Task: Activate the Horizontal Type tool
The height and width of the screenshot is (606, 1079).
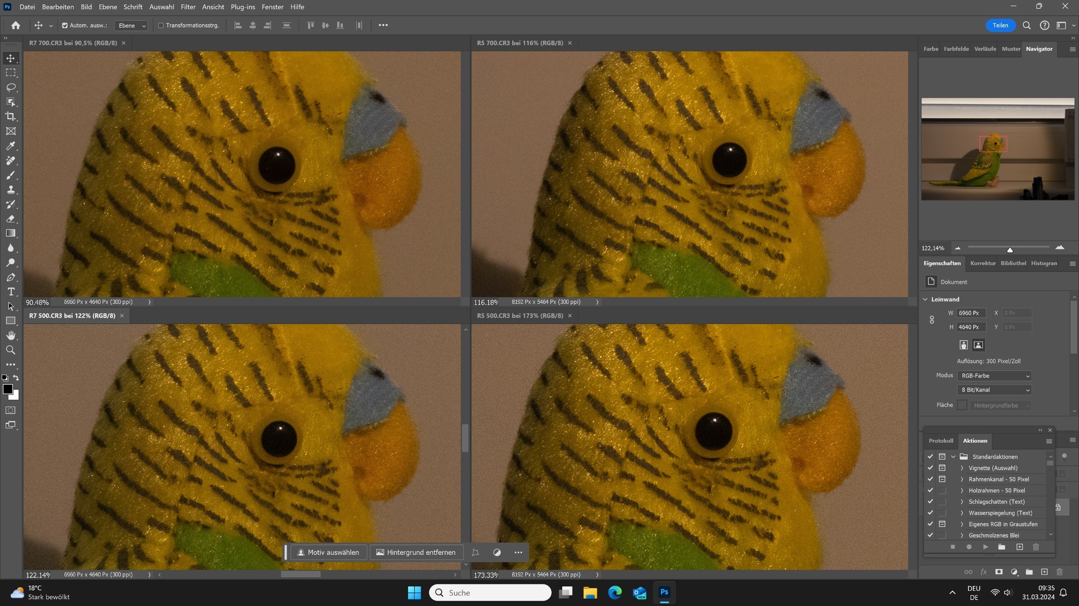Action: click(x=10, y=292)
